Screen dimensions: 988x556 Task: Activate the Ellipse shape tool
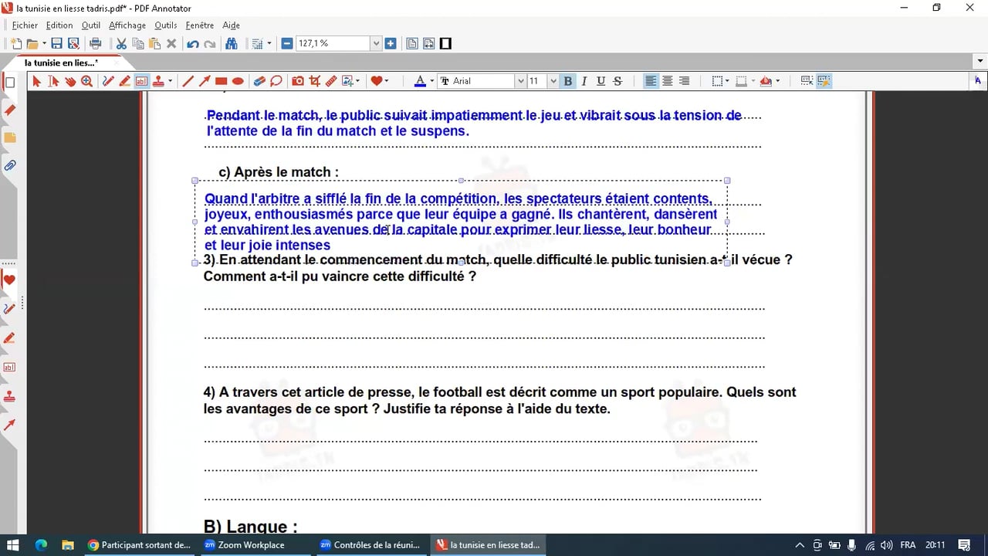[238, 81]
